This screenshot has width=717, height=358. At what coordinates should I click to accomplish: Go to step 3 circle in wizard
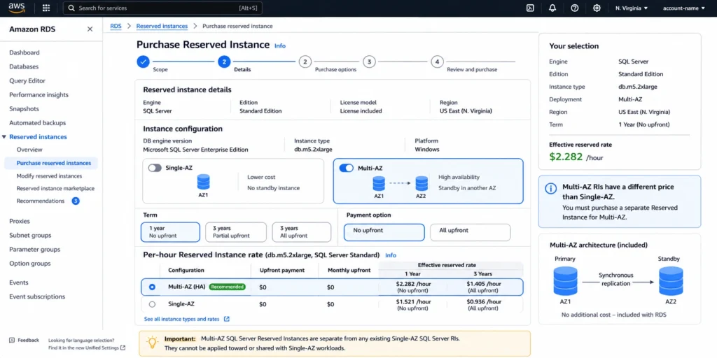(369, 62)
